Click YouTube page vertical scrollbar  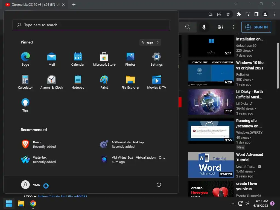(x=278, y=66)
